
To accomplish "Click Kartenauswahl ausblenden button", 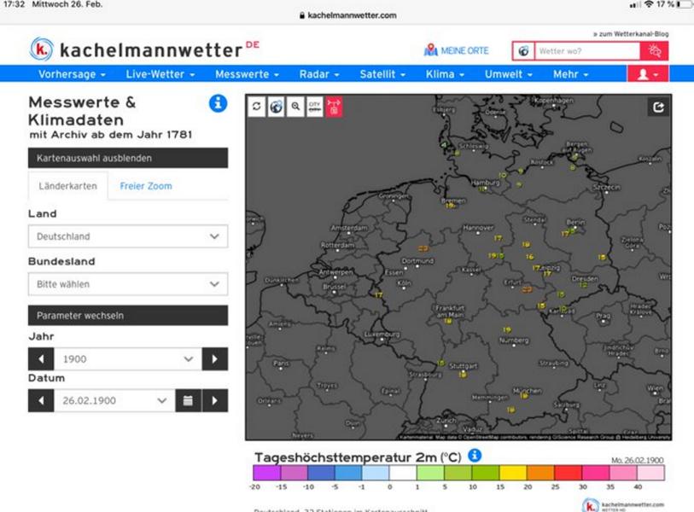I will tap(128, 158).
